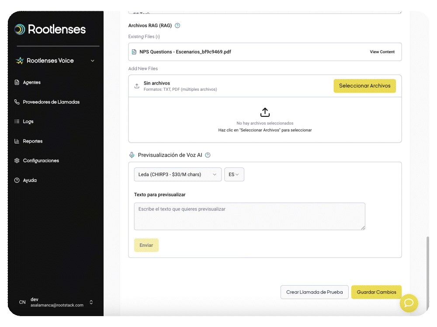Click the Rootlenses Voice waveform icon
The height and width of the screenshot is (327, 437).
point(20,61)
